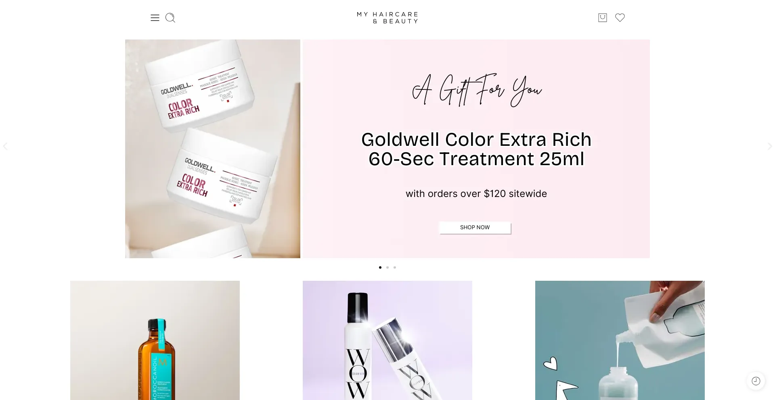775x400 pixels.
Task: Click Goldwell Color Extra Rich jar image
Action: coord(213,149)
